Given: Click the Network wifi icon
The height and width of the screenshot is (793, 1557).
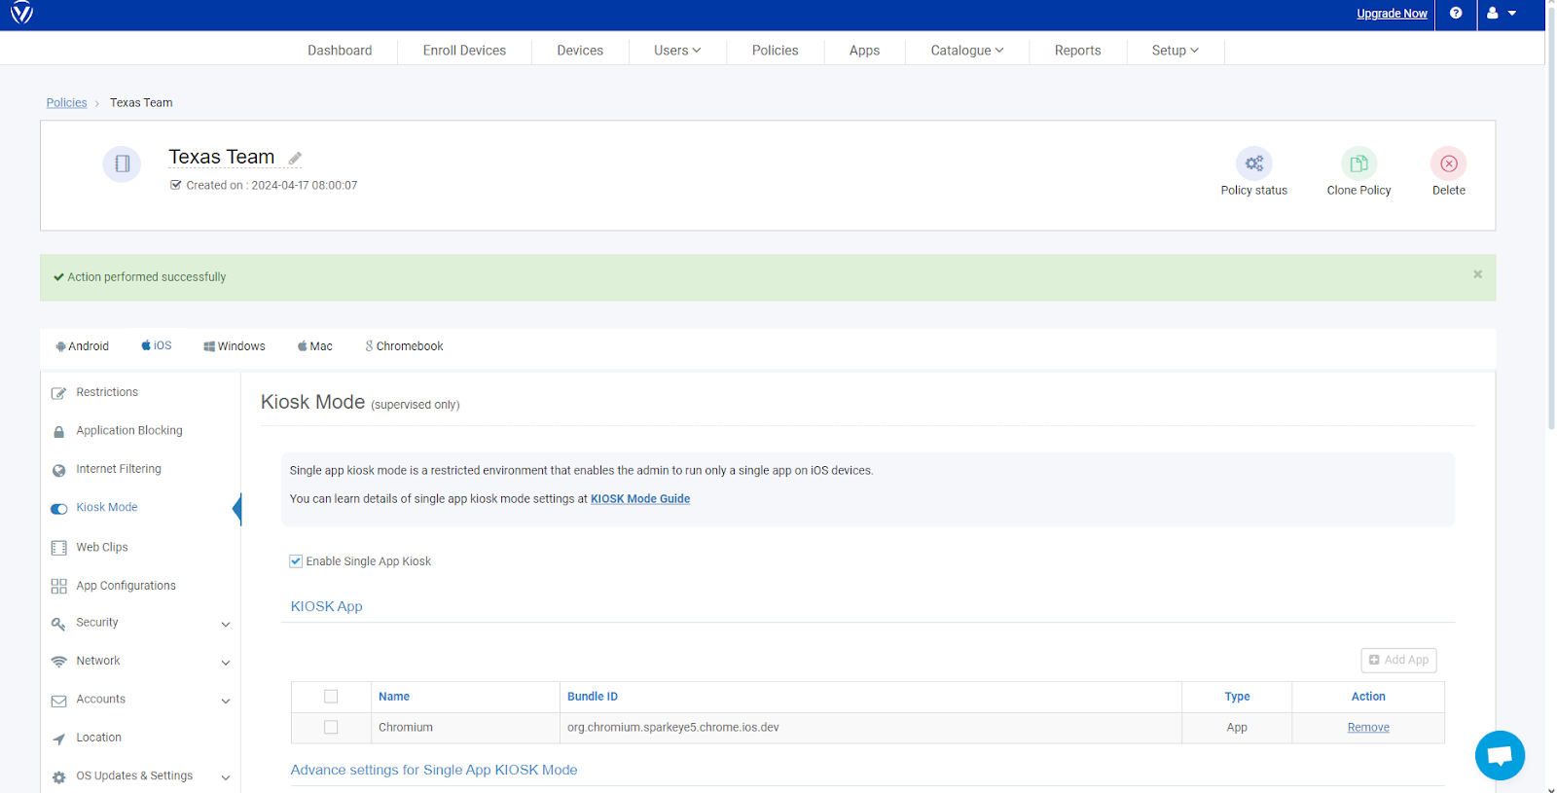Looking at the screenshot, I should (x=58, y=662).
